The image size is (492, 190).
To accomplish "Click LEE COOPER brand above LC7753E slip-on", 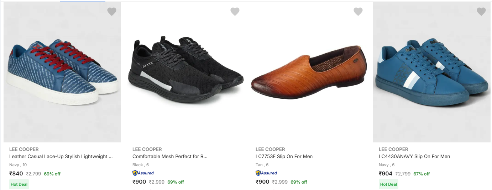I will (x=270, y=149).
